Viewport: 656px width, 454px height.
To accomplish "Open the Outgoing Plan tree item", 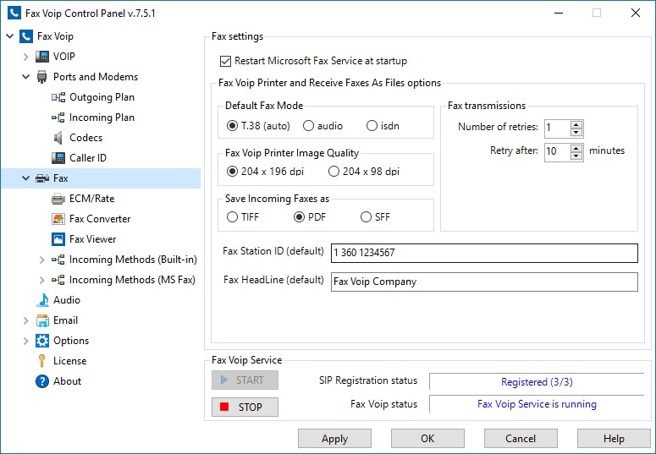I will point(102,97).
